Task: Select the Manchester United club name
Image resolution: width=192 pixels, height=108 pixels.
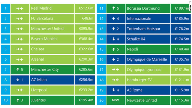Action: point(47,29)
